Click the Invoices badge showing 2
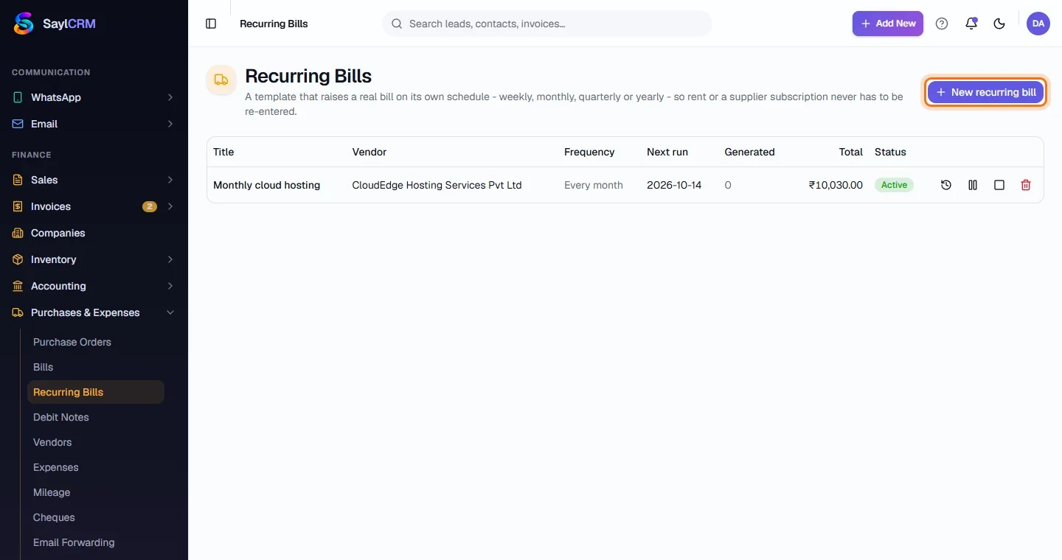Screen dimensions: 1062x560 coord(150,206)
